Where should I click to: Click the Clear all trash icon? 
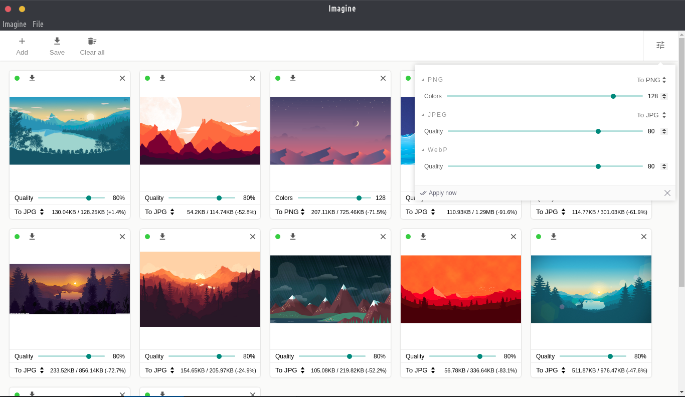(92, 41)
